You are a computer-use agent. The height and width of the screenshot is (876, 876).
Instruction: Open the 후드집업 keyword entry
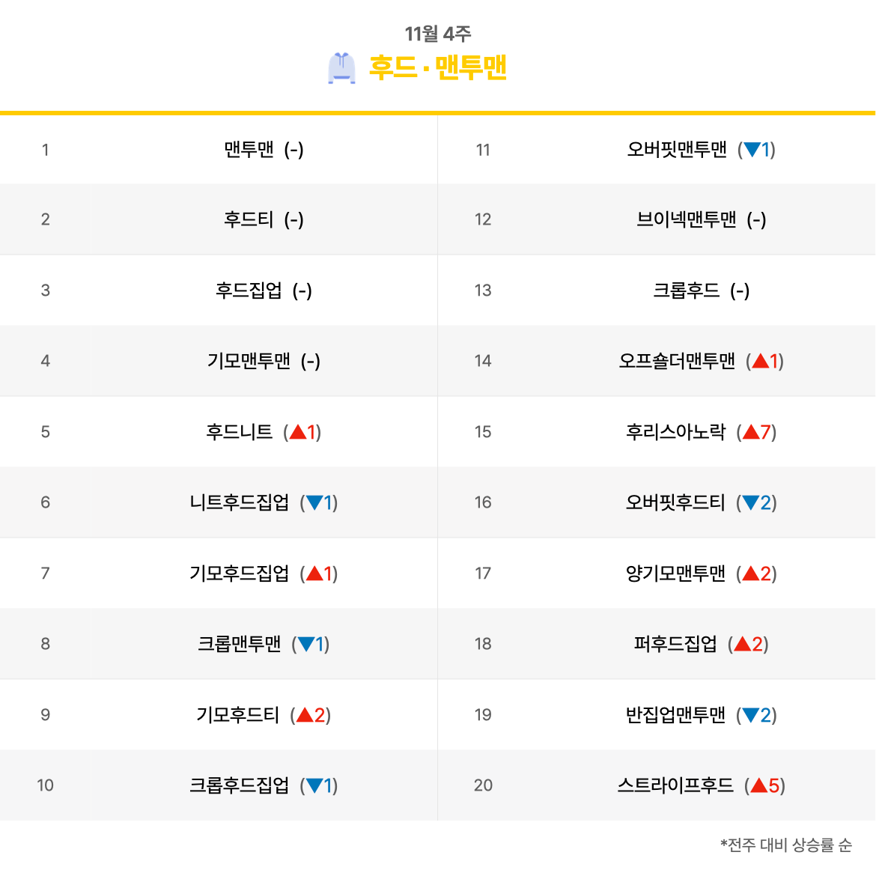click(249, 291)
